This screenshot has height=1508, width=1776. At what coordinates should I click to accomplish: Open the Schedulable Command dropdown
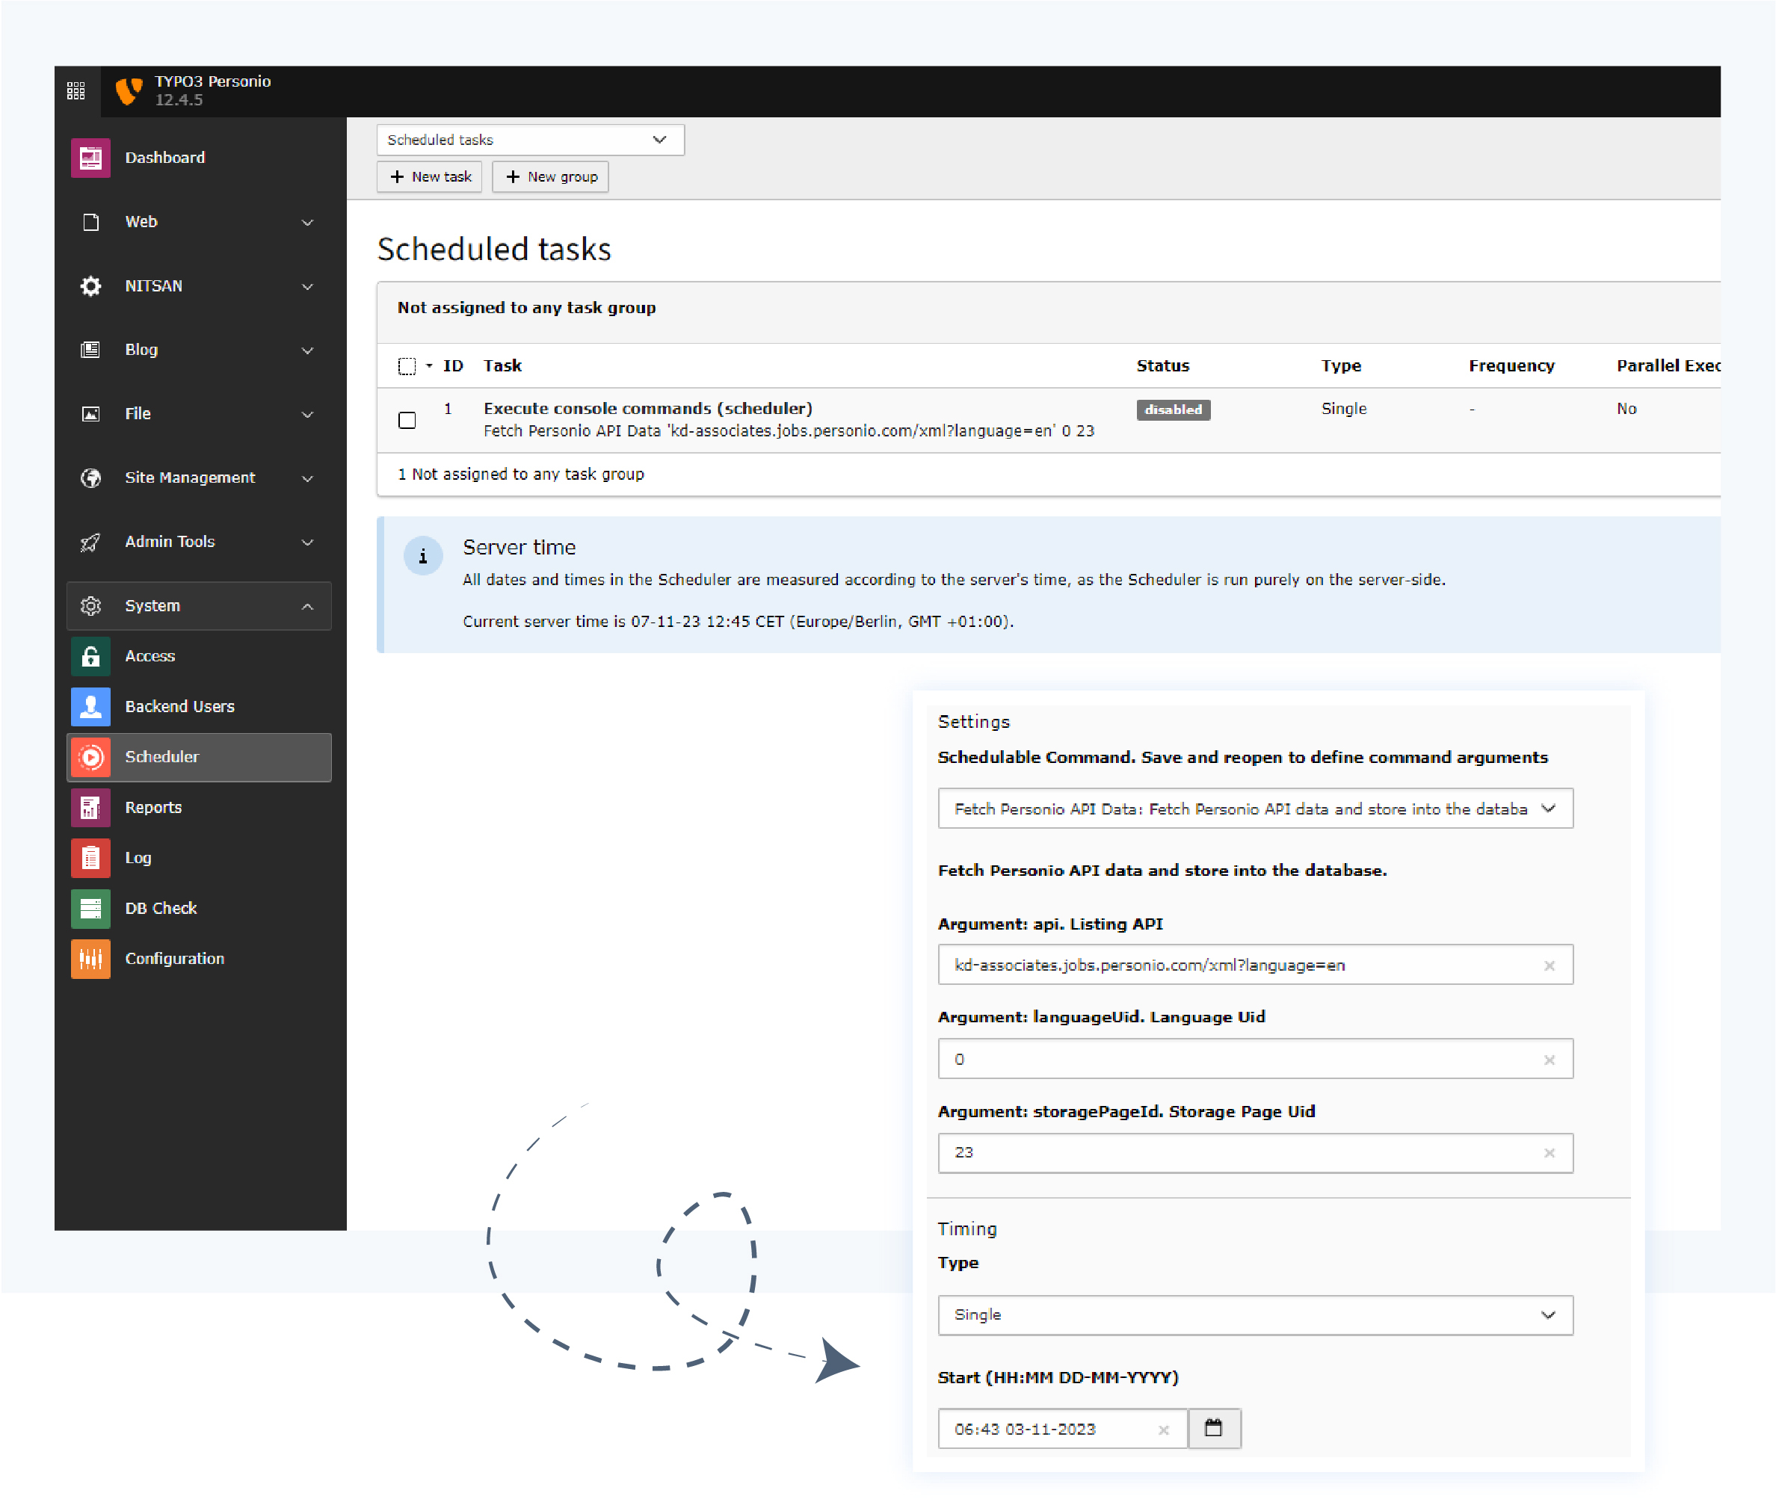1254,809
